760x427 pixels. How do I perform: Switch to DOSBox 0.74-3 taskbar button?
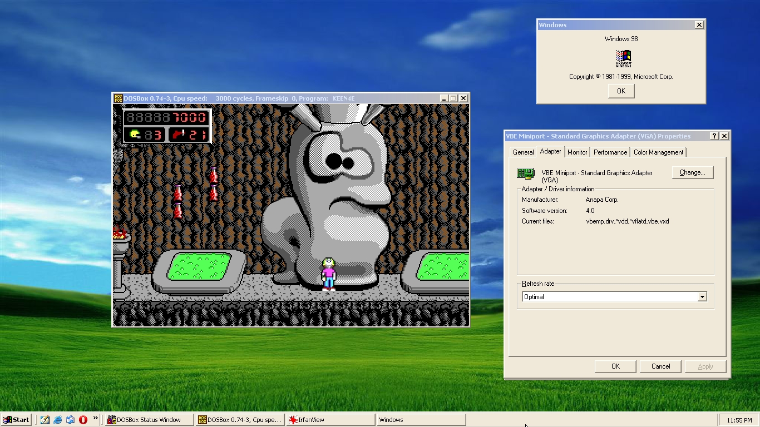tap(240, 420)
